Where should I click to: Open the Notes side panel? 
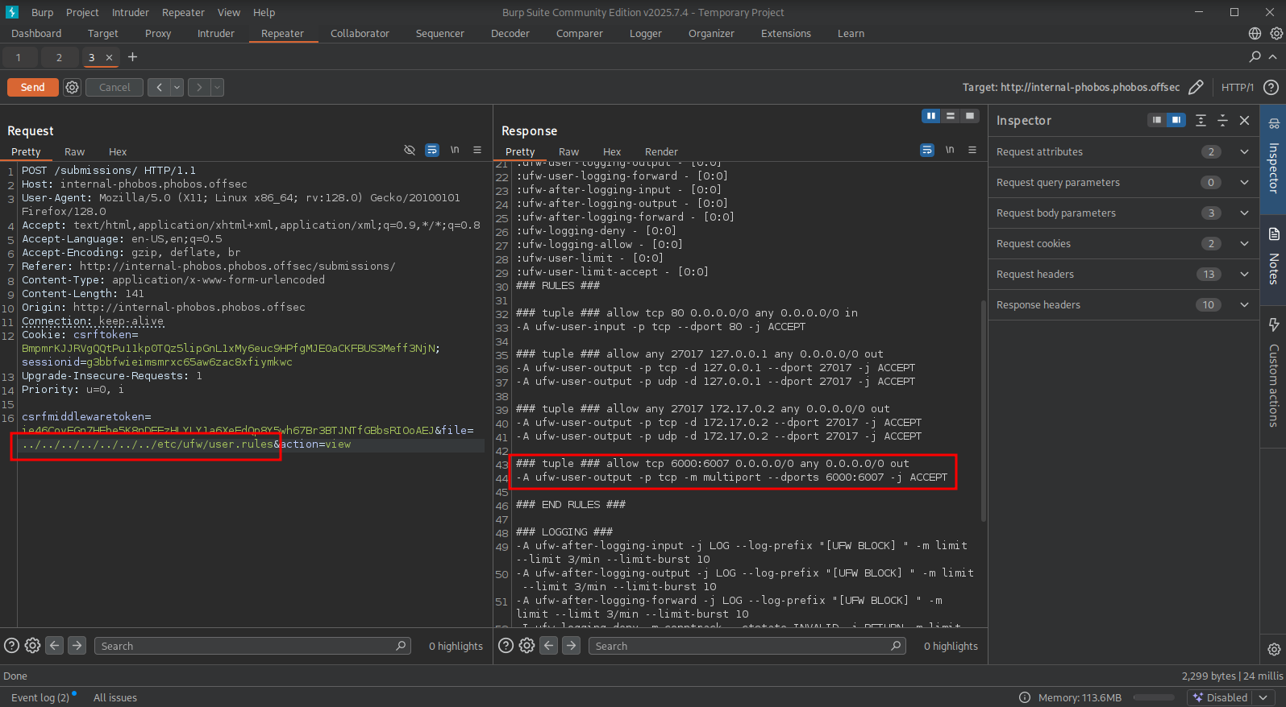[1273, 256]
